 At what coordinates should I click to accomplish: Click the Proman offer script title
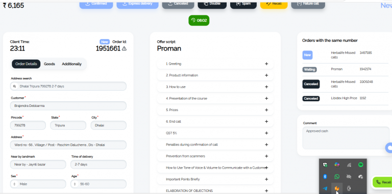[169, 48]
